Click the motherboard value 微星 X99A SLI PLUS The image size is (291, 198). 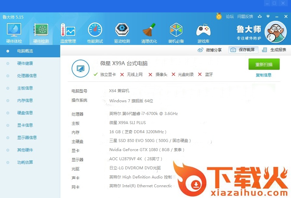click(128, 122)
